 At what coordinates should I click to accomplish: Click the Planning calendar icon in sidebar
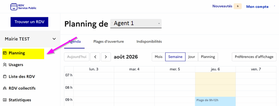click(5, 53)
